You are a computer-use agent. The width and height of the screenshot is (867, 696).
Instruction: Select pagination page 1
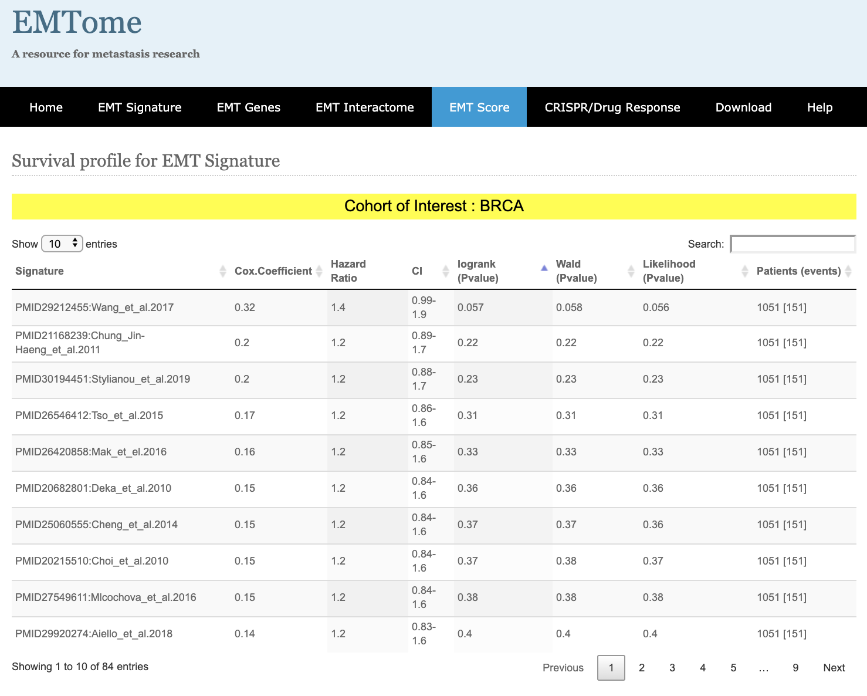611,668
